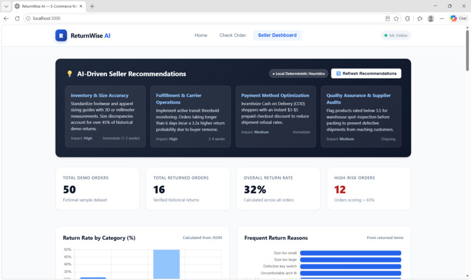Viewport: 471px width, 280px height.
Task: Click the ML Online status badge
Action: click(396, 36)
